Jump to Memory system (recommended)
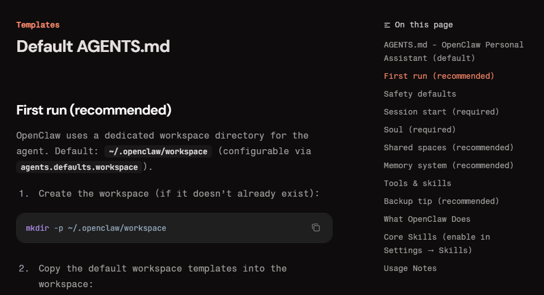Screen dimensions: 544x295 449,165
